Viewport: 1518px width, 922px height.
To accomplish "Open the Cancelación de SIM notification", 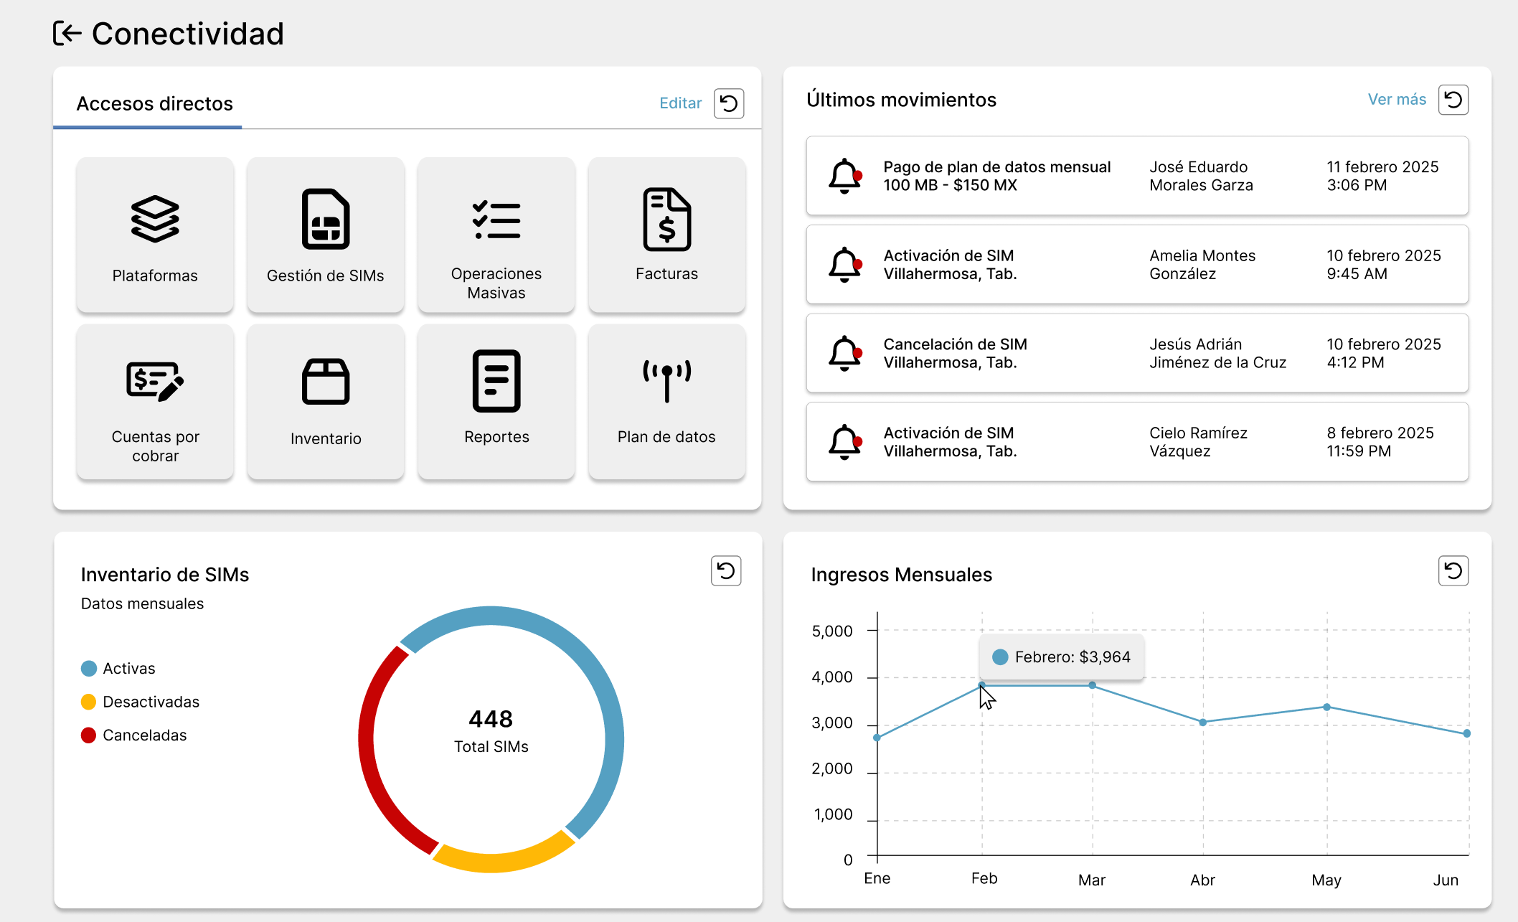I will pyautogui.click(x=1136, y=353).
